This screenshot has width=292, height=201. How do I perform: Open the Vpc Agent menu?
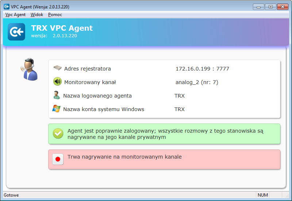pyautogui.click(x=15, y=15)
